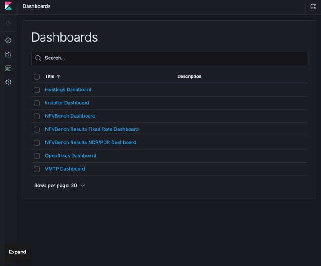Check the VMTP Dashboard checkbox

click(36, 169)
